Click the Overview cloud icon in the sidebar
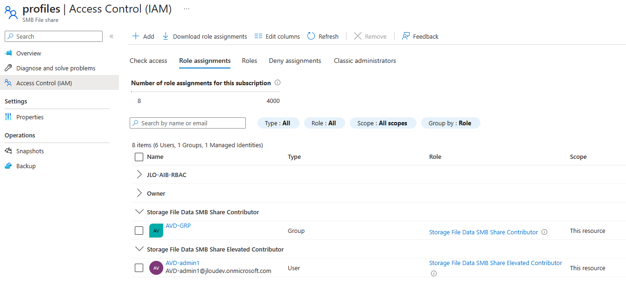The height and width of the screenshot is (286, 626). (x=8, y=53)
